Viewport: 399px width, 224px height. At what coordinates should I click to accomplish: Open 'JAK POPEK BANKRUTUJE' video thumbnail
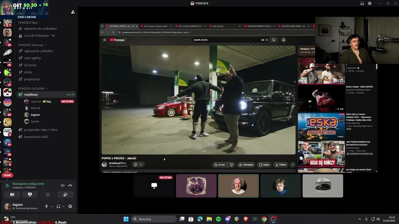tap(321, 154)
